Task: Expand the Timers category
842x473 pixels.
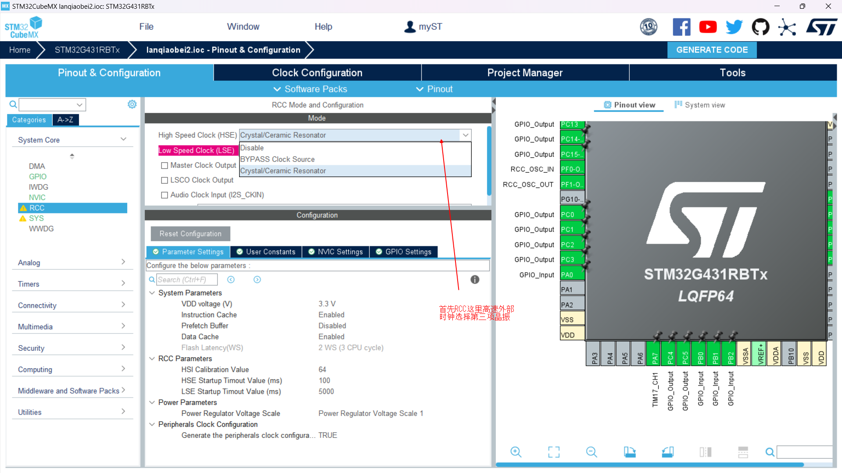Action: tap(70, 284)
